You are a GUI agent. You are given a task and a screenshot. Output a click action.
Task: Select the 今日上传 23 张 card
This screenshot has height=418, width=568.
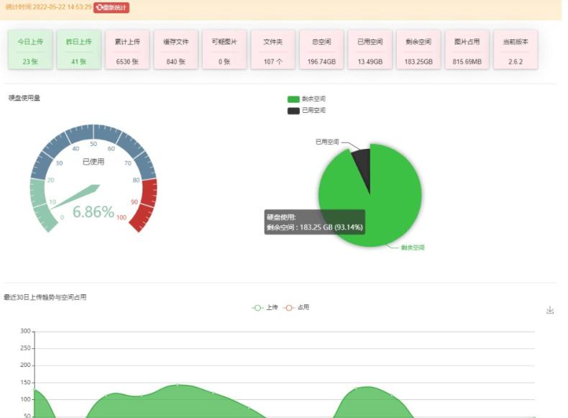pyautogui.click(x=30, y=50)
